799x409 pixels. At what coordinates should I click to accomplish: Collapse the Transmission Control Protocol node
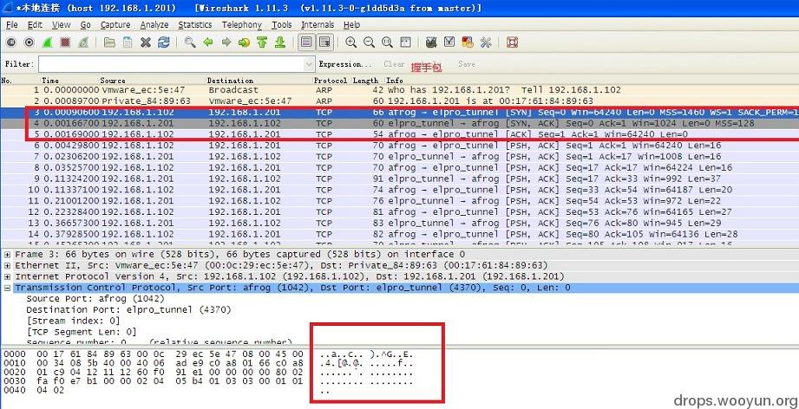[x=7, y=288]
